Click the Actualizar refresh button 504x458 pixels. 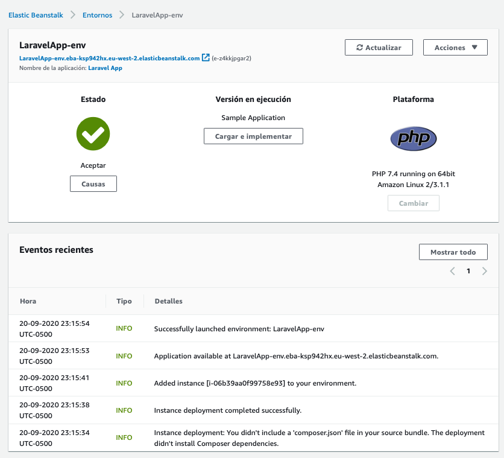pyautogui.click(x=379, y=48)
